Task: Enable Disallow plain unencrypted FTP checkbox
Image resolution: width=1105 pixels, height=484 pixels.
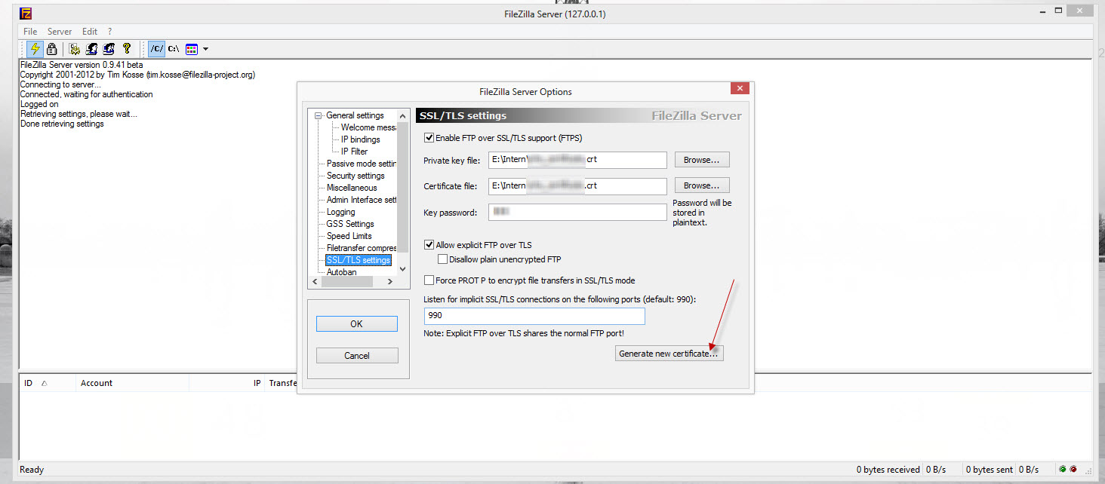Action: coord(443,259)
